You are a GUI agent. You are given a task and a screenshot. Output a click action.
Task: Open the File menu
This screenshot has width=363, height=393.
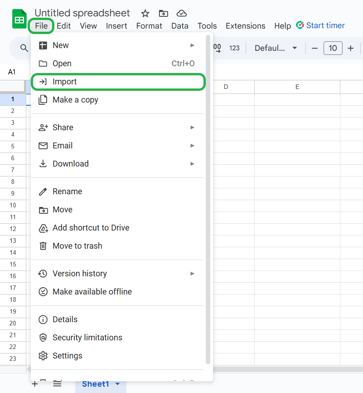pyautogui.click(x=41, y=26)
